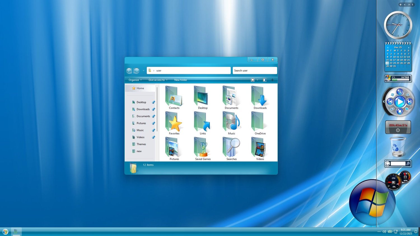Go to next month on calendar gadget
The image size is (420, 236).
409,48
